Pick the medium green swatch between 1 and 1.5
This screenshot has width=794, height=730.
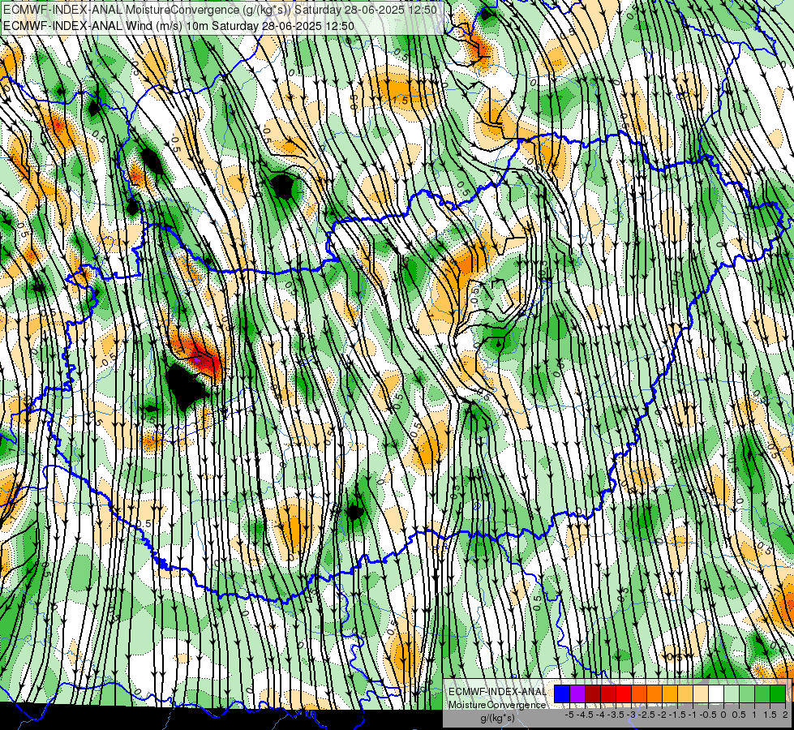pos(762,694)
